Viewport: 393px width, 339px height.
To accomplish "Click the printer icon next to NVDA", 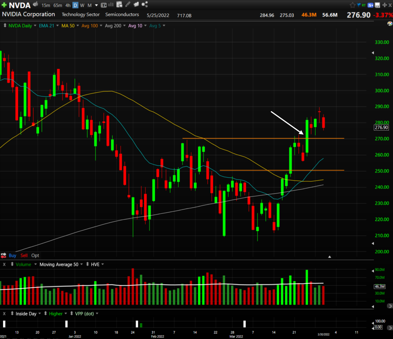I will tap(36, 4).
